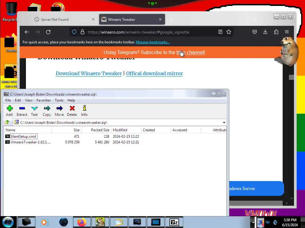This screenshot has width=305, height=228.
Task: Bookmark this page with the star icon
Action: click(x=229, y=32)
